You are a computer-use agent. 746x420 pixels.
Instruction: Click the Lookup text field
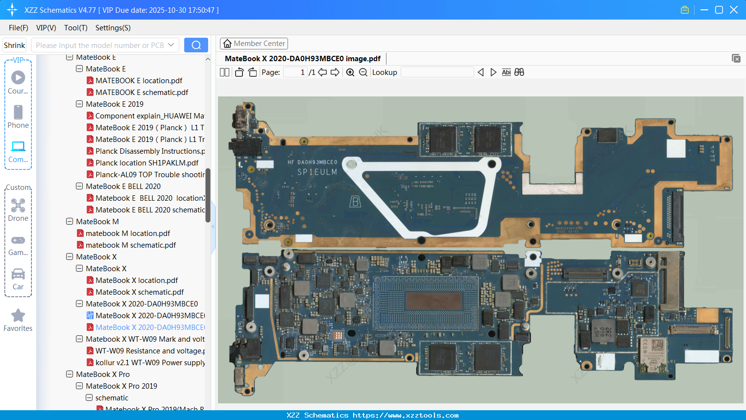[437, 72]
